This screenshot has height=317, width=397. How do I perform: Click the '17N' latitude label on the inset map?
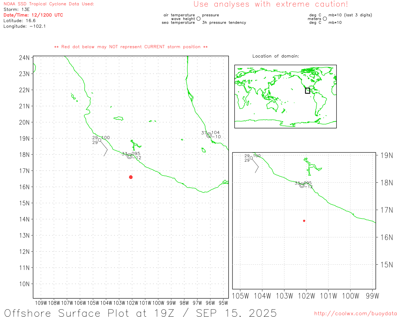click(x=386, y=210)
